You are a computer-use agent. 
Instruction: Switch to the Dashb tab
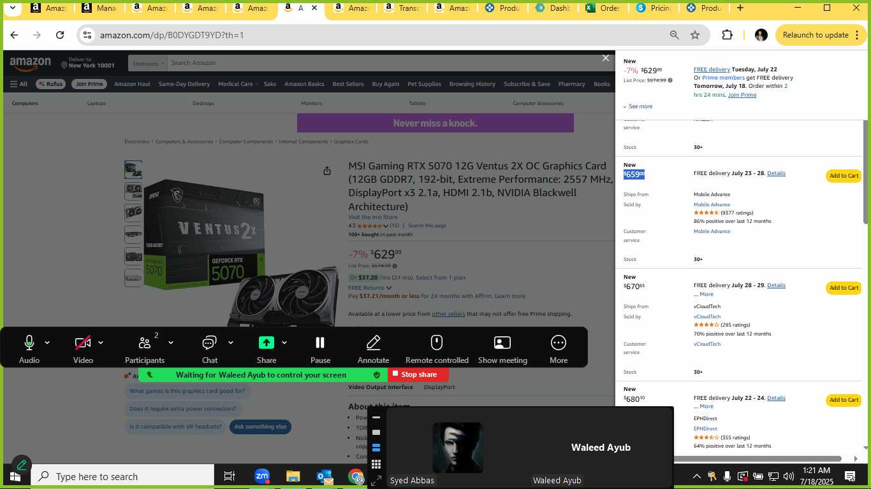tap(553, 8)
